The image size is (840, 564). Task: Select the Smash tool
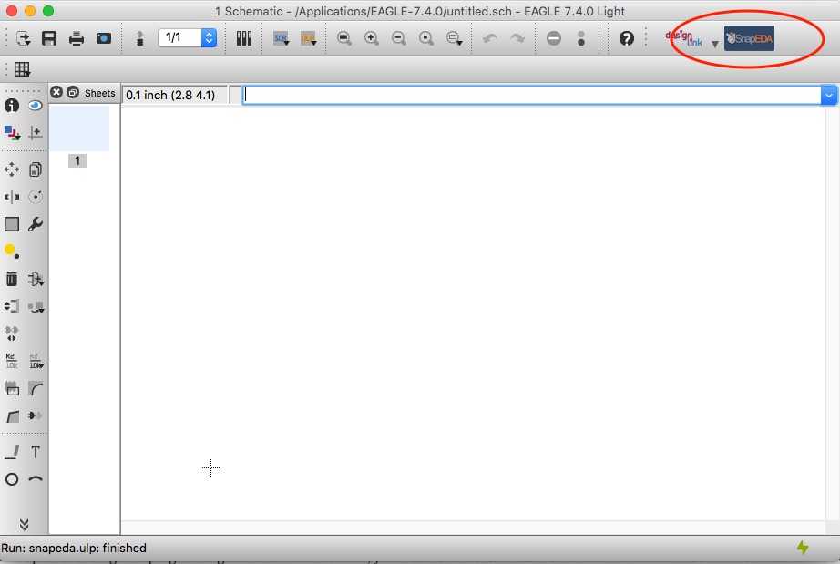[12, 388]
